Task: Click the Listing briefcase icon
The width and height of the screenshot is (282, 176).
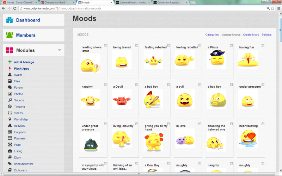Action: (x=10, y=151)
